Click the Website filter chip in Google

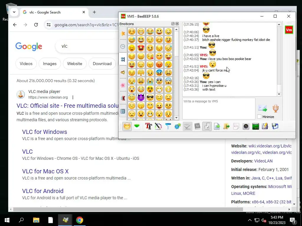coord(75,64)
